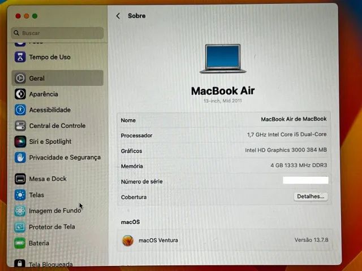This screenshot has height=271, width=362.
Task: Click the 13-inch, Mid 2011 subtitle
Action: (x=222, y=101)
